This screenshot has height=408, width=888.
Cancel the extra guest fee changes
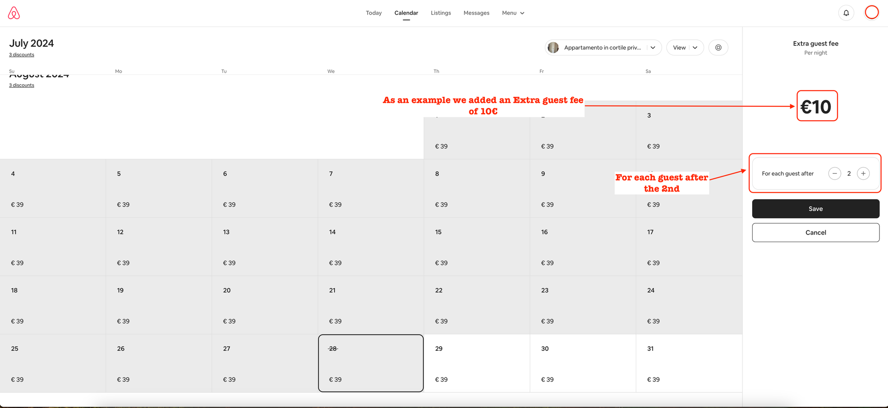pyautogui.click(x=815, y=232)
